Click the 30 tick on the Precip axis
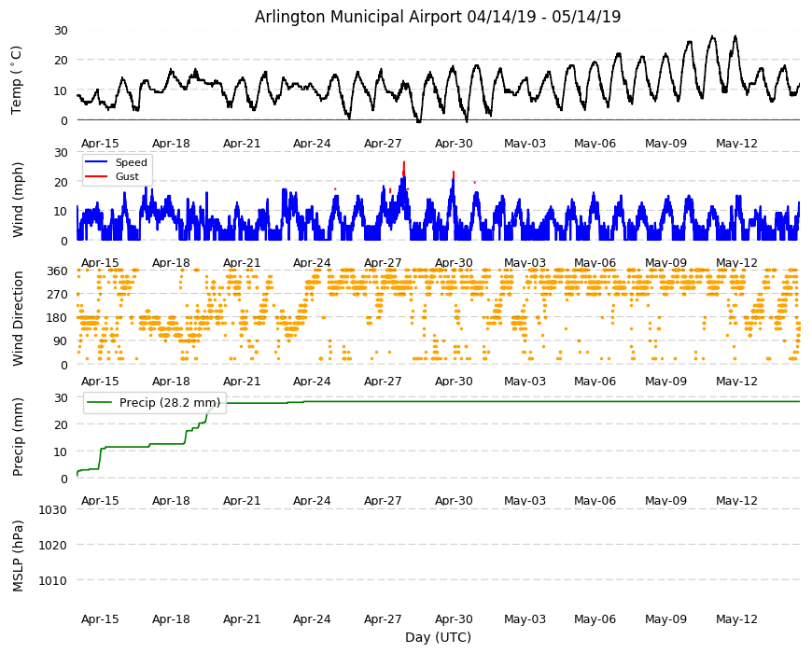The image size is (812, 653). [x=61, y=398]
